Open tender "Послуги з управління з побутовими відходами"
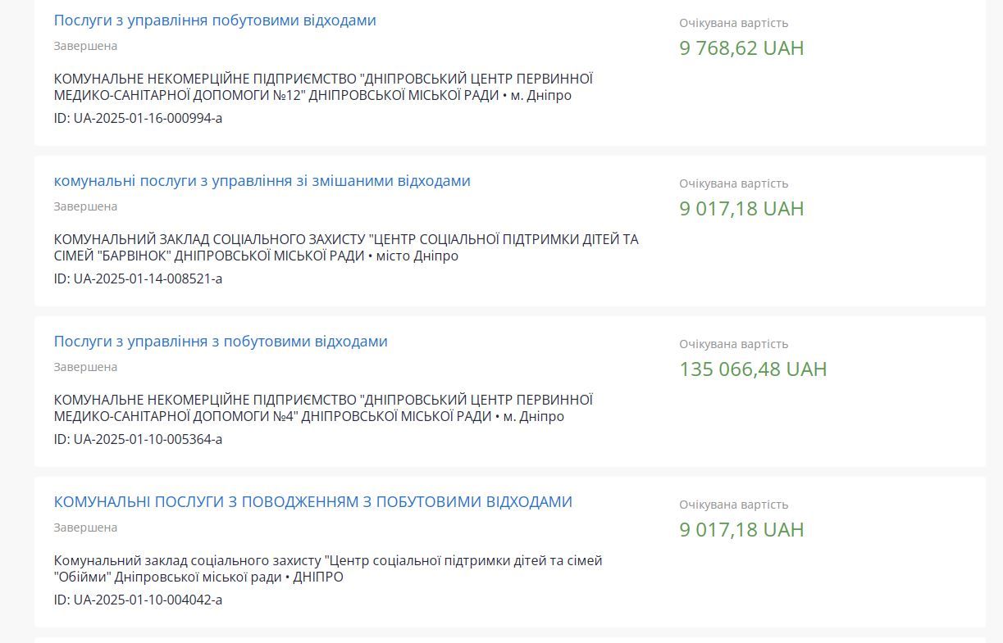Viewport: 1003px width, 643px height. click(x=220, y=341)
